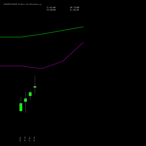Click the 23 Apr candlestick
Screen dimensions: 146x146
coord(21,107)
